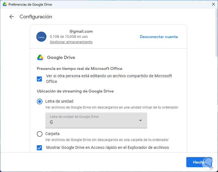The image size is (218, 172).
Task: Select the Carpeta radio option
Action: pos(40,134)
